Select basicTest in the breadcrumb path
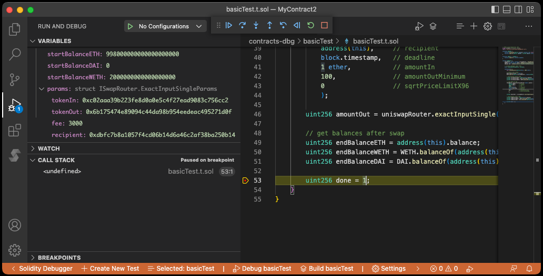Viewport: 543px width, 276px height. pyautogui.click(x=318, y=41)
